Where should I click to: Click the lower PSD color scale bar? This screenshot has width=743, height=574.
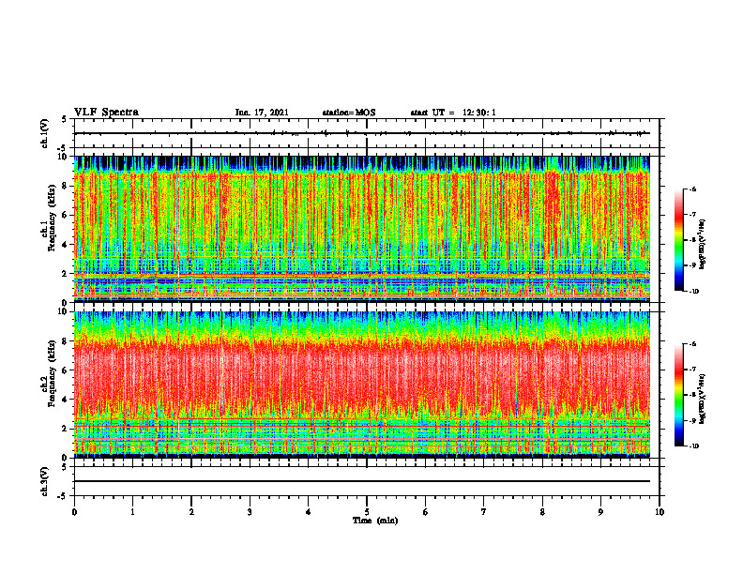point(679,395)
